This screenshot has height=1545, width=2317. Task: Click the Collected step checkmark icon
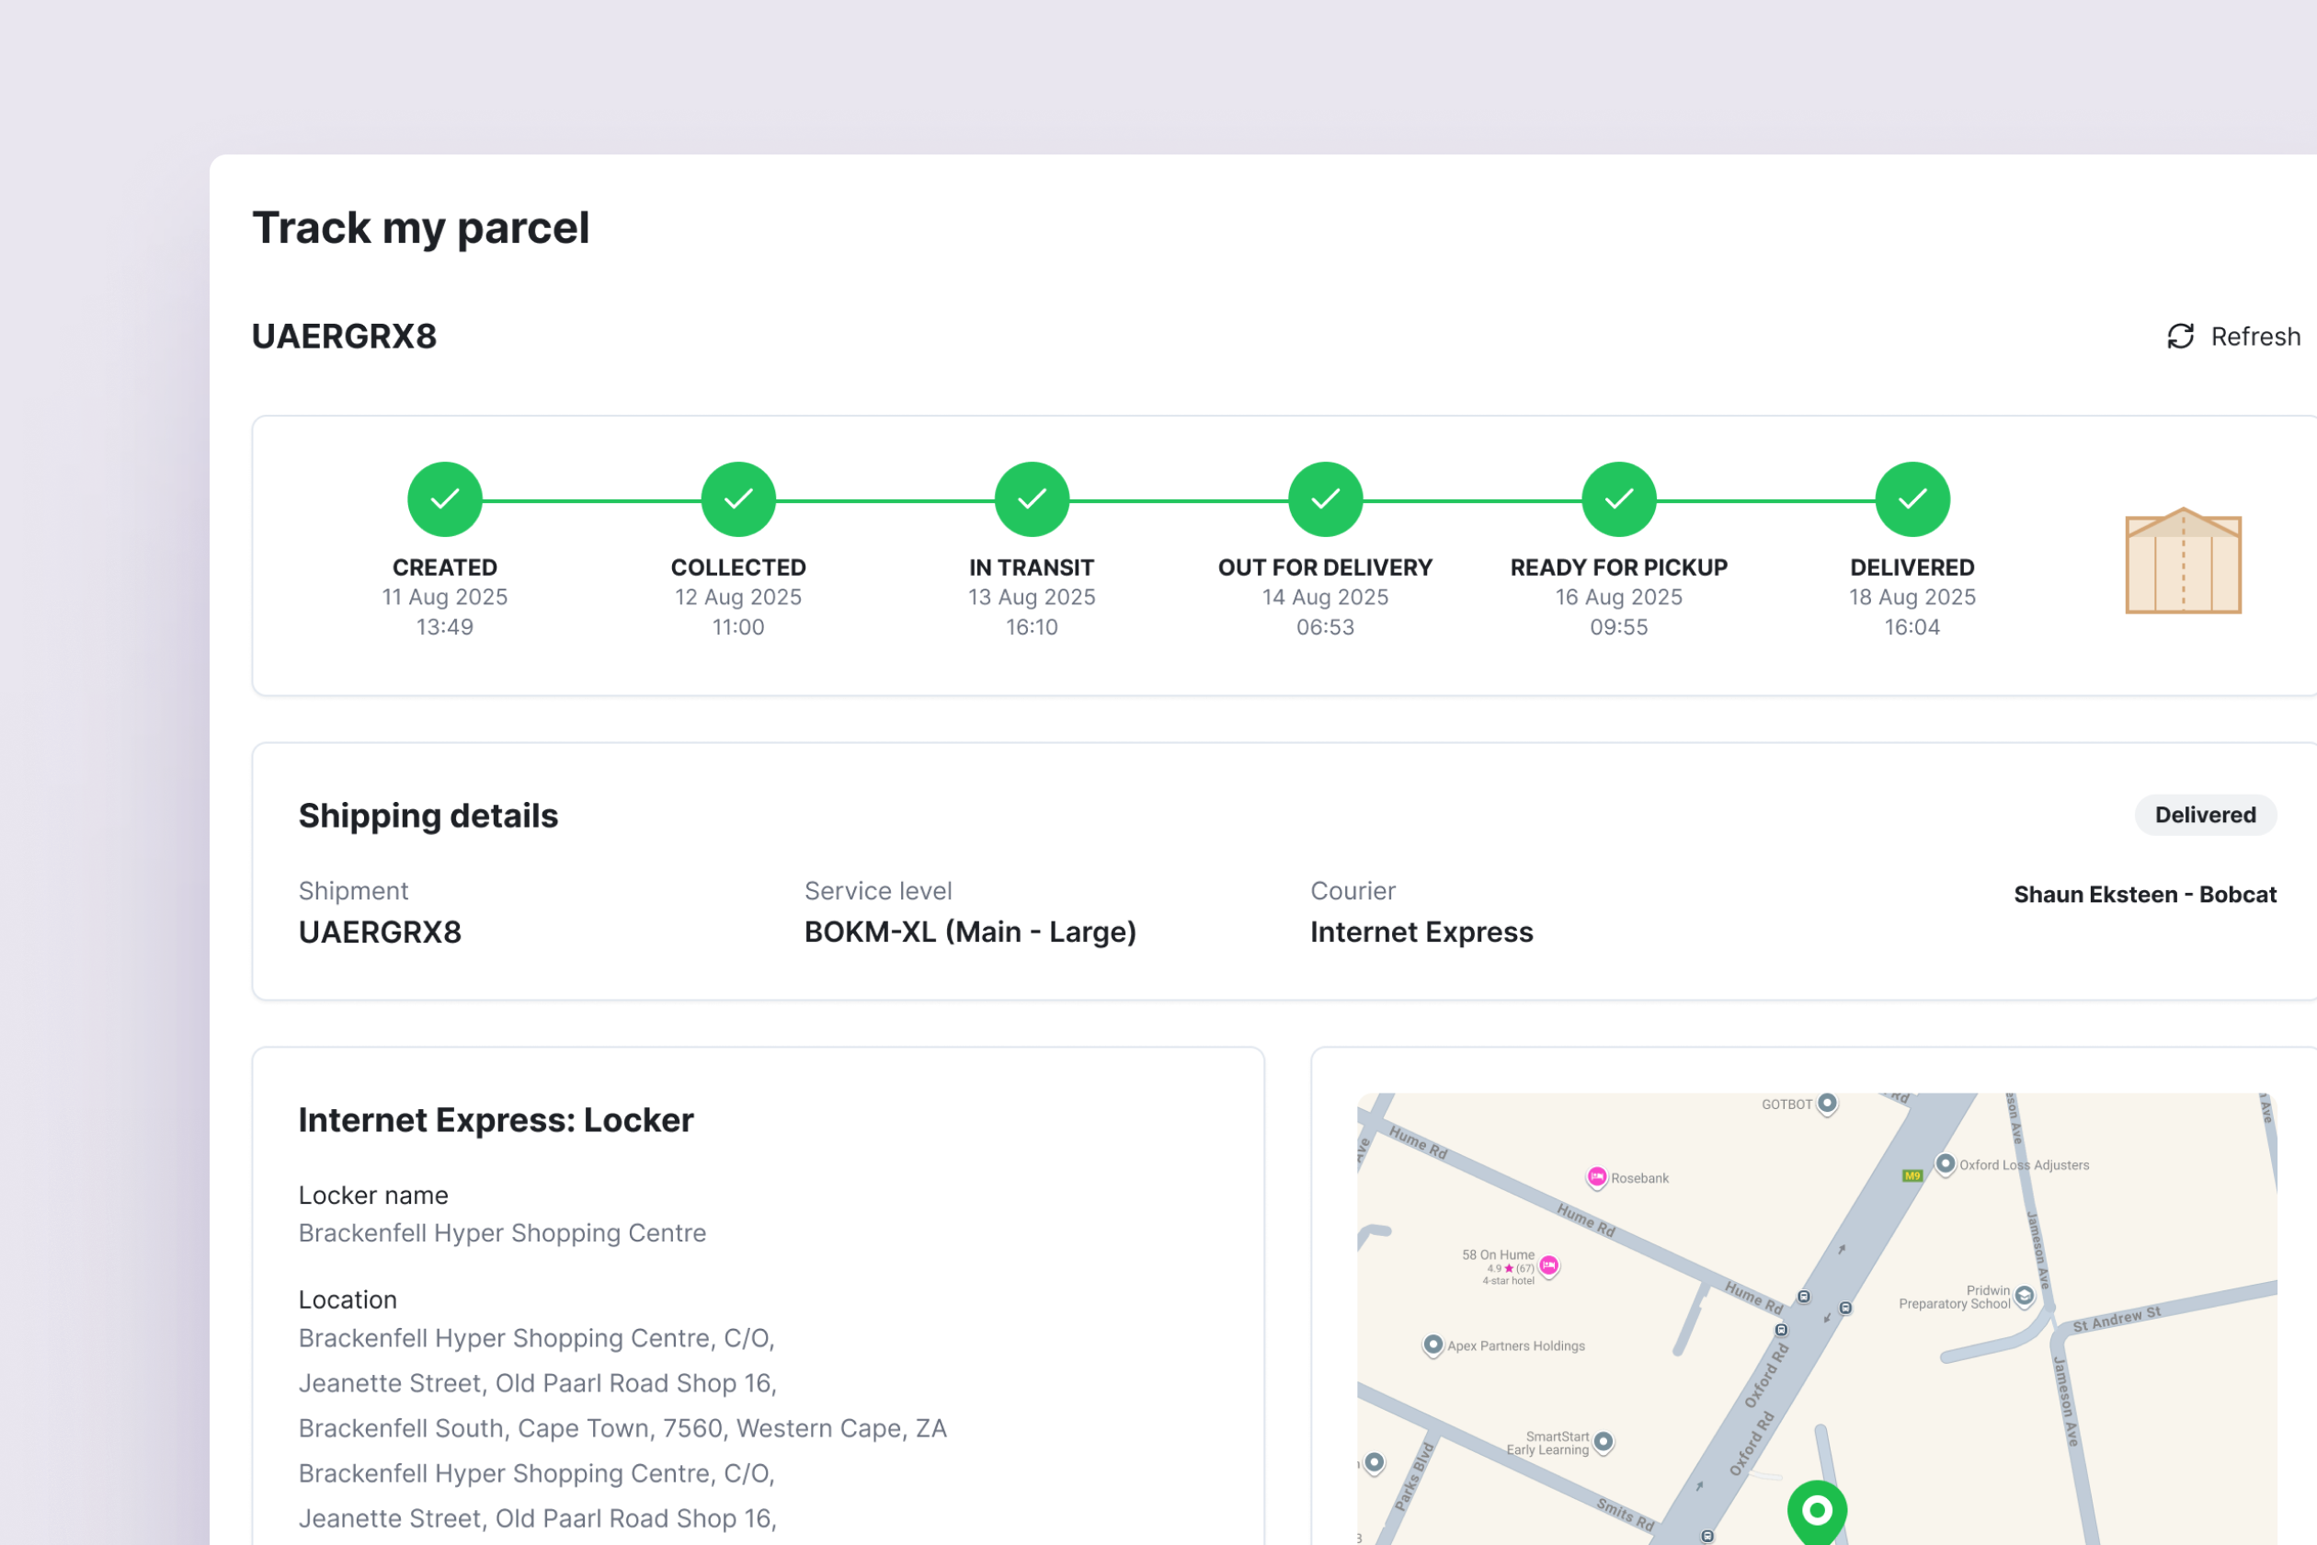pyautogui.click(x=737, y=499)
